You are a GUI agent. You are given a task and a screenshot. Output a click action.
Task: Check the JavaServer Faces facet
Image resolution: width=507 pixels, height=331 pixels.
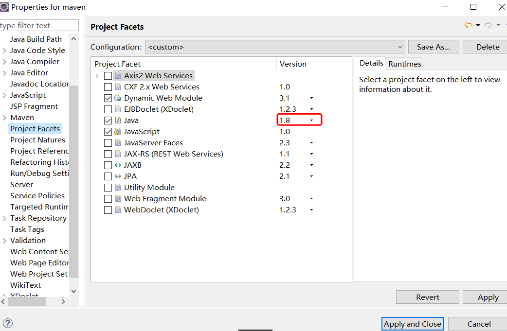pos(108,143)
